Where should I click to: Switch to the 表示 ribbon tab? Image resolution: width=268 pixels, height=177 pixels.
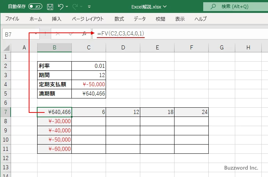[180, 19]
